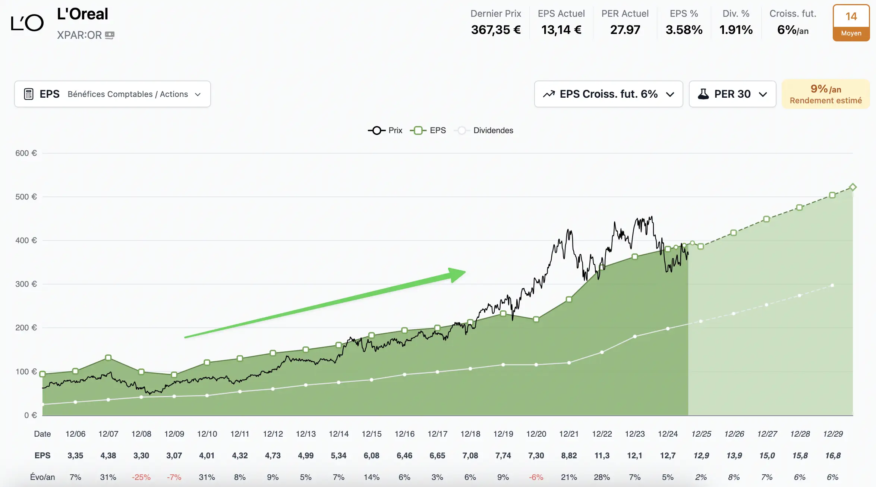The width and height of the screenshot is (876, 487).
Task: Click the XPAR:OR ticker symbol
Action: click(x=79, y=35)
